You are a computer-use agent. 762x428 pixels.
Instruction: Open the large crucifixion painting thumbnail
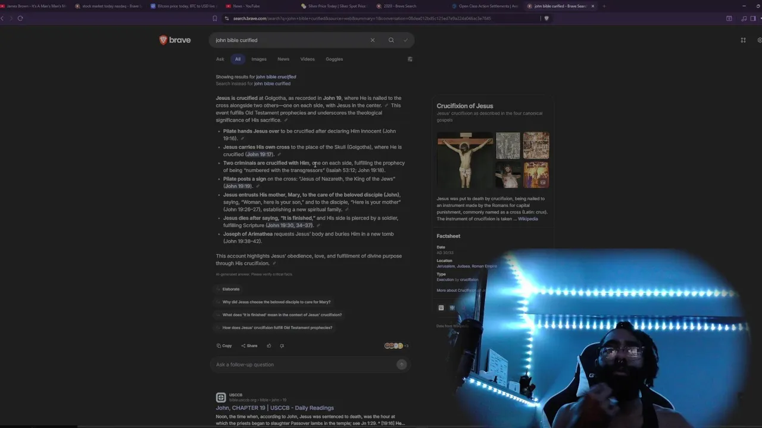pyautogui.click(x=465, y=160)
